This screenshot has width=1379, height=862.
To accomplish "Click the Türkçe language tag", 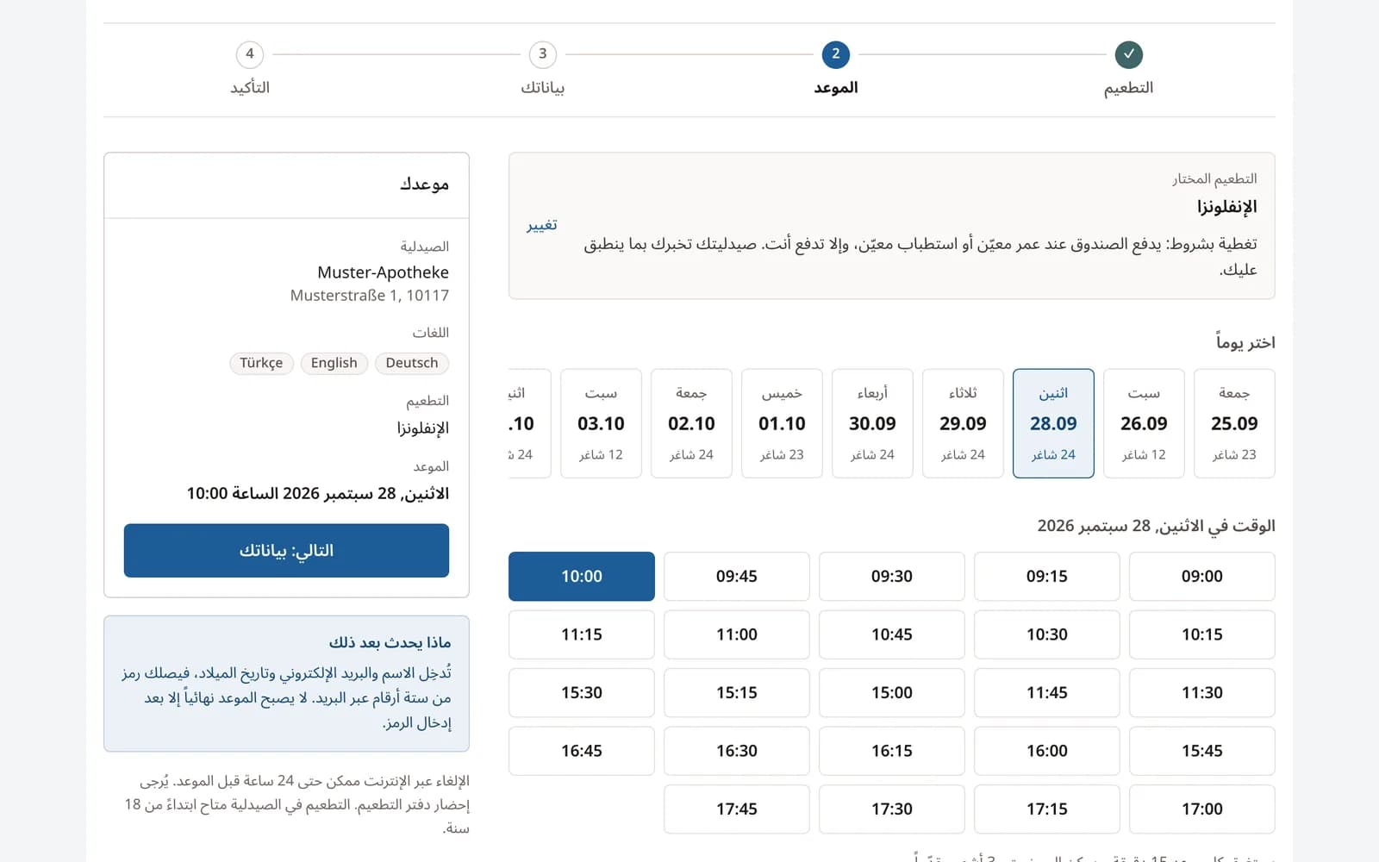I will [261, 363].
